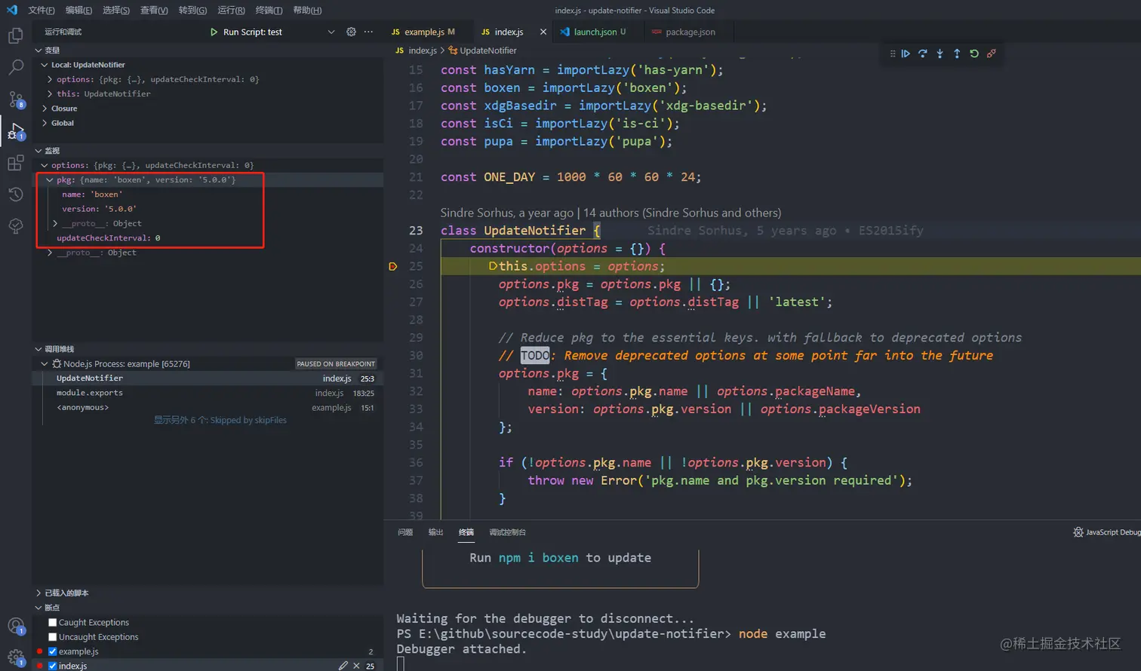Screen dimensions: 1141x671
Task: Close the index.js editor tab
Action: (543, 32)
